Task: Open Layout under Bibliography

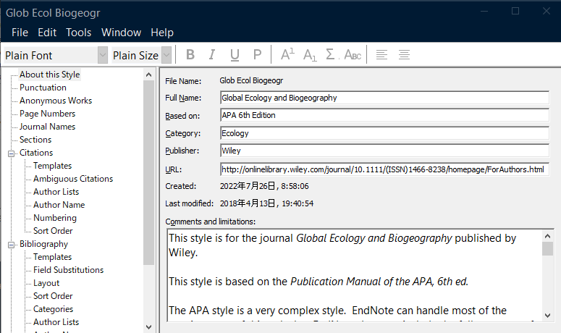Action: 46,283
